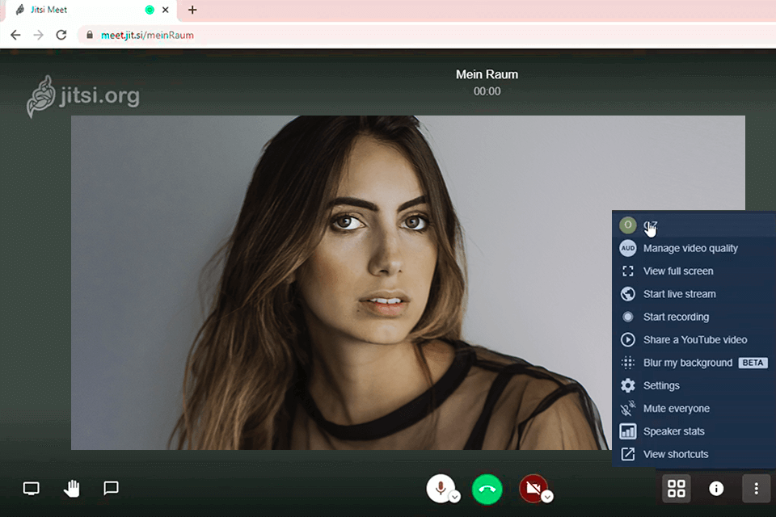
Task: Open Settings from the menu
Action: pos(694,385)
